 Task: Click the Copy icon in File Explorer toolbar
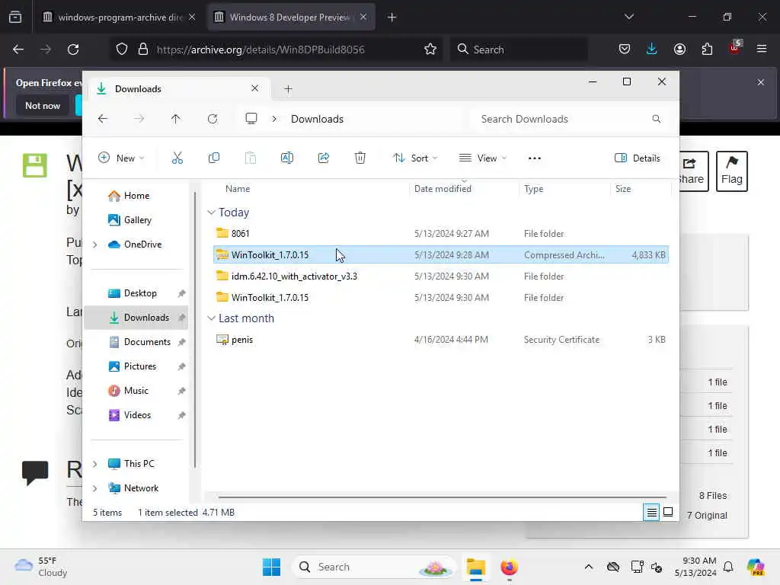(214, 158)
